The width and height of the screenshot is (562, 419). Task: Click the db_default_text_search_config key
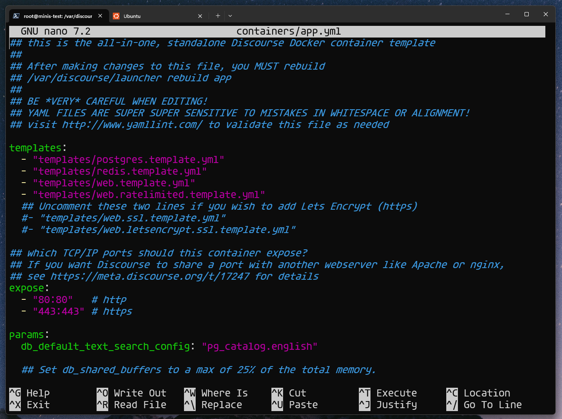coord(105,346)
